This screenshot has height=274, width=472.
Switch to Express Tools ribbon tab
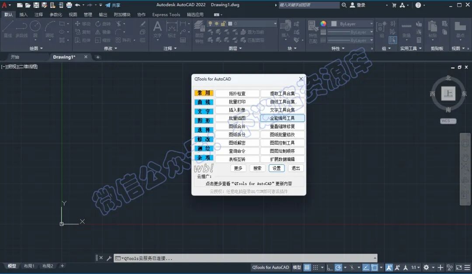tap(166, 14)
